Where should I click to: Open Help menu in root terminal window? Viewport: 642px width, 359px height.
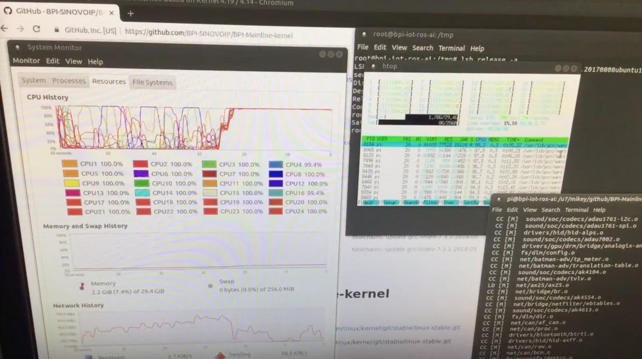point(477,48)
